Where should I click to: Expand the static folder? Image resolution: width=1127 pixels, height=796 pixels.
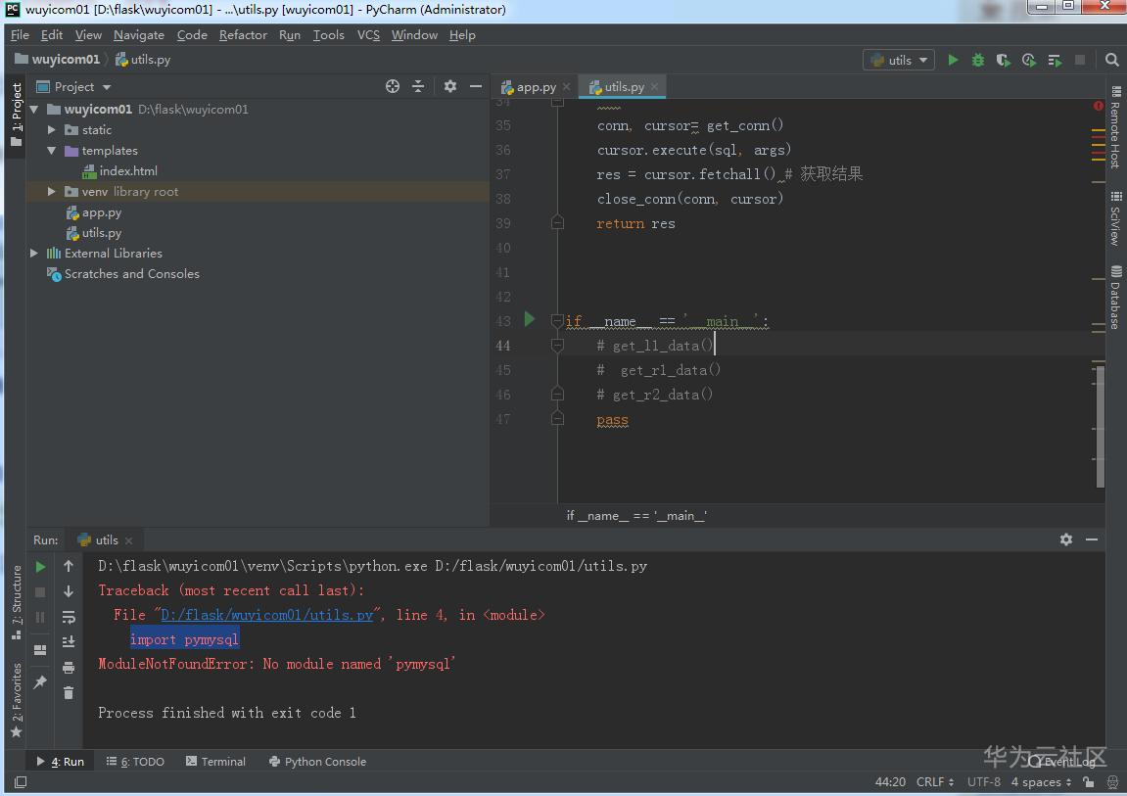[x=52, y=130]
